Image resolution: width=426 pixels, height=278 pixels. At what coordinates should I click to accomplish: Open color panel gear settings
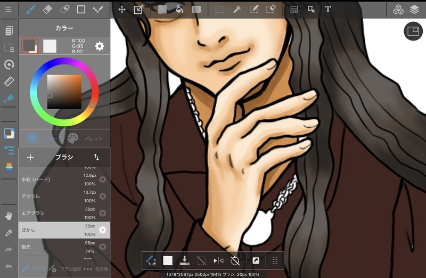tap(100, 46)
